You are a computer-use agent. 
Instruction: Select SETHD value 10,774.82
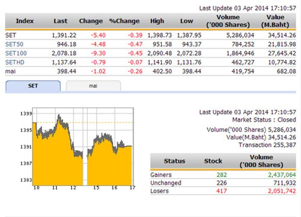tap(282, 62)
